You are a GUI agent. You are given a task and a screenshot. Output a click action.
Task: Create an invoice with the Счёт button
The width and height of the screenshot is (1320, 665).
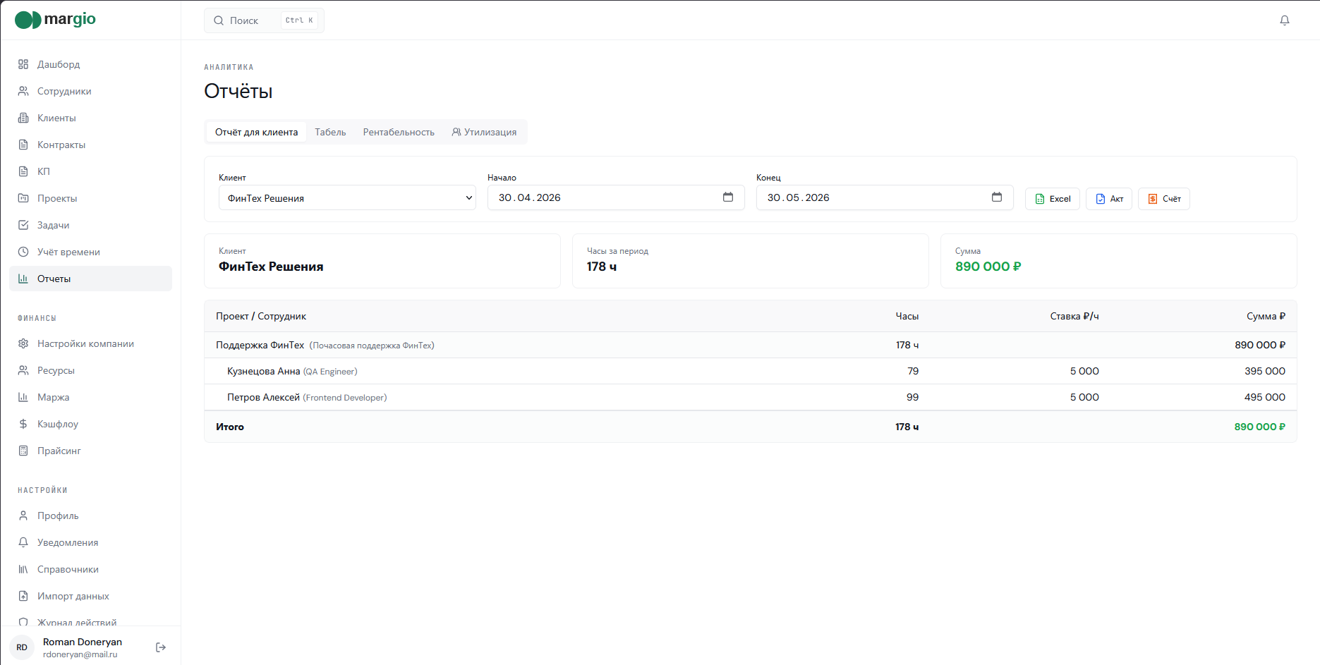pos(1164,199)
